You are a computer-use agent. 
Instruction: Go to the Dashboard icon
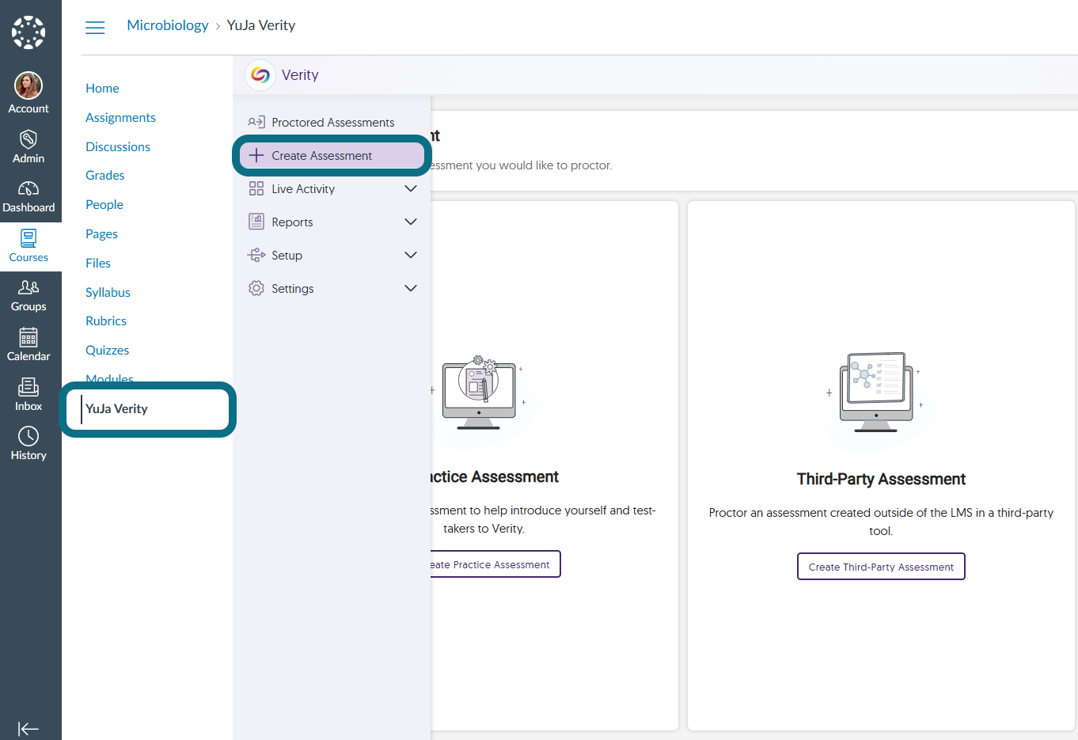coord(28,188)
